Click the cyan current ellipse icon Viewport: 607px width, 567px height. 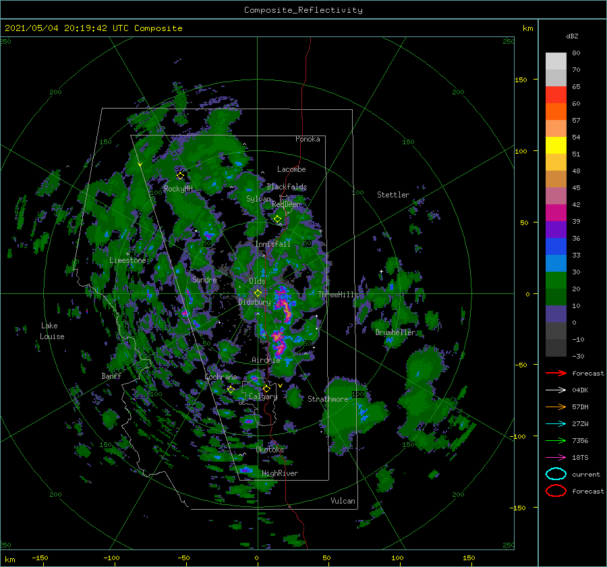[x=556, y=474]
